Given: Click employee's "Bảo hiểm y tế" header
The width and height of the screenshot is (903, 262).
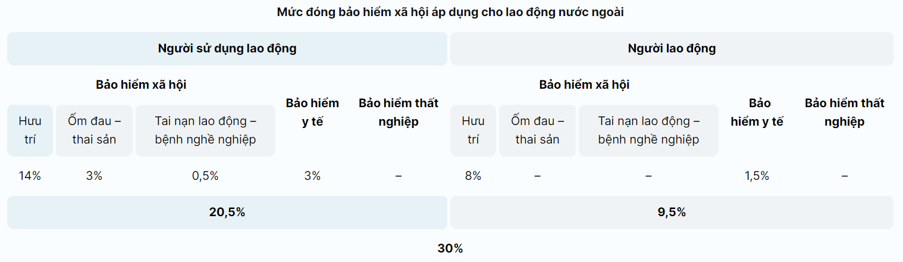Looking at the screenshot, I should [x=757, y=112].
